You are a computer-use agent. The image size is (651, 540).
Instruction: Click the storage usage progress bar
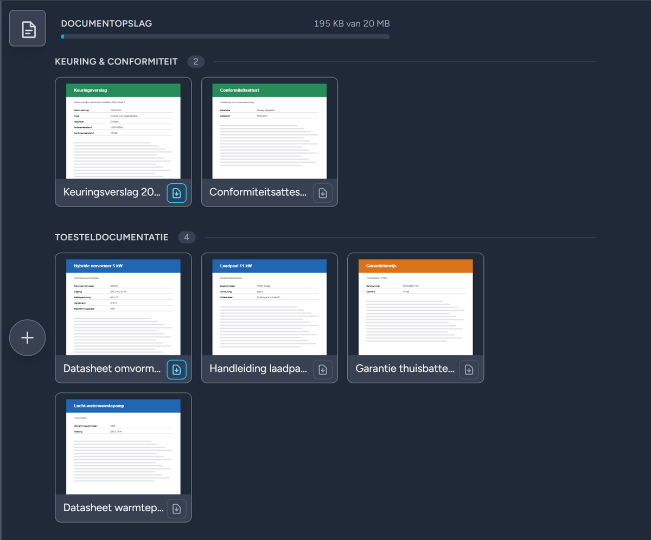coord(226,37)
